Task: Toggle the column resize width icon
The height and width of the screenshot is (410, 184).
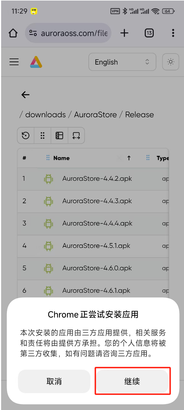Action: point(76,136)
